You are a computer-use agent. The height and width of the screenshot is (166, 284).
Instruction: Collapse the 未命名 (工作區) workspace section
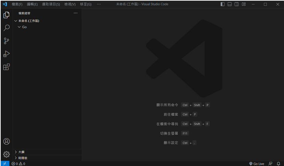(47, 21)
